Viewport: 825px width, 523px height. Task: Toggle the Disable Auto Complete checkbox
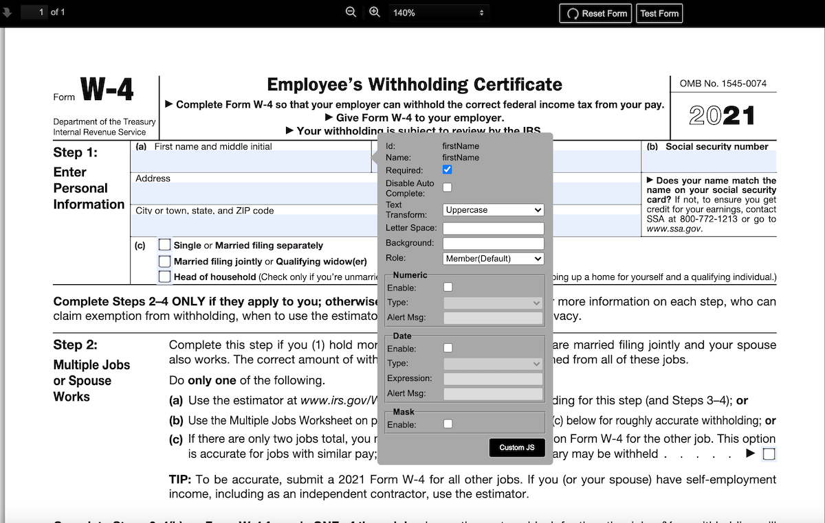448,187
